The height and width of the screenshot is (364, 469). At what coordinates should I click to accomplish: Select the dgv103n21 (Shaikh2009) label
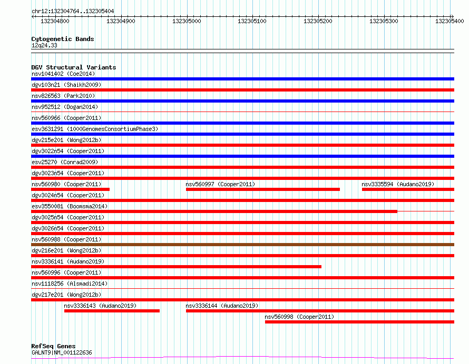(x=66, y=85)
